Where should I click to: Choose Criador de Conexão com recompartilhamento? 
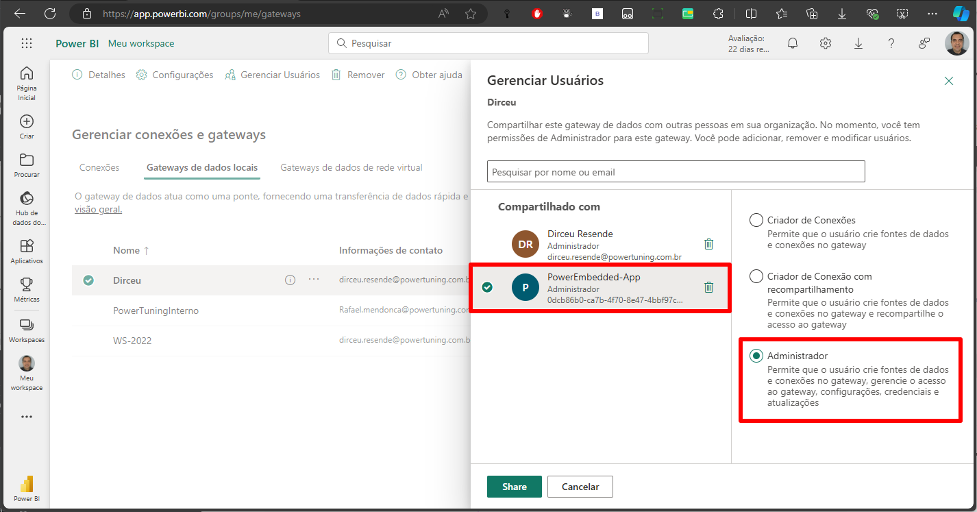(756, 276)
